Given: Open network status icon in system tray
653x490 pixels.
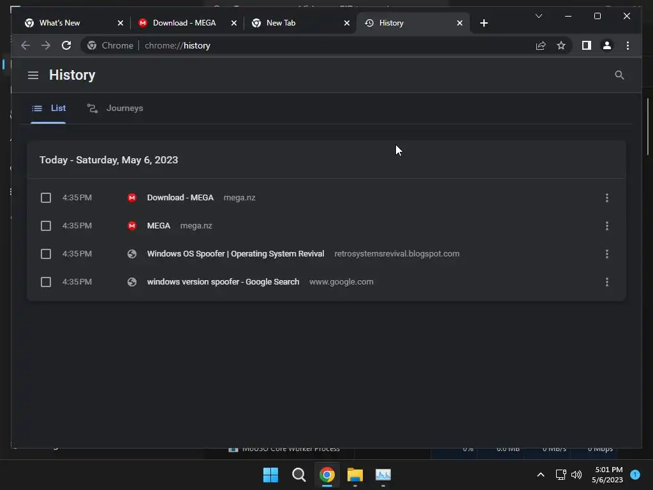Looking at the screenshot, I should [x=561, y=475].
